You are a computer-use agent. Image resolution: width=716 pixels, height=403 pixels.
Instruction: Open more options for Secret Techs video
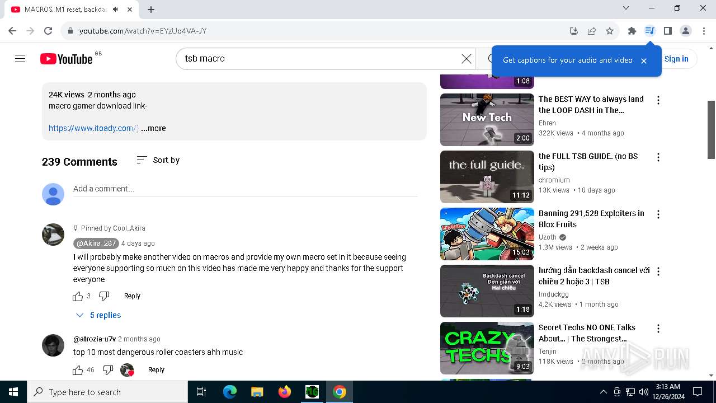point(658,329)
